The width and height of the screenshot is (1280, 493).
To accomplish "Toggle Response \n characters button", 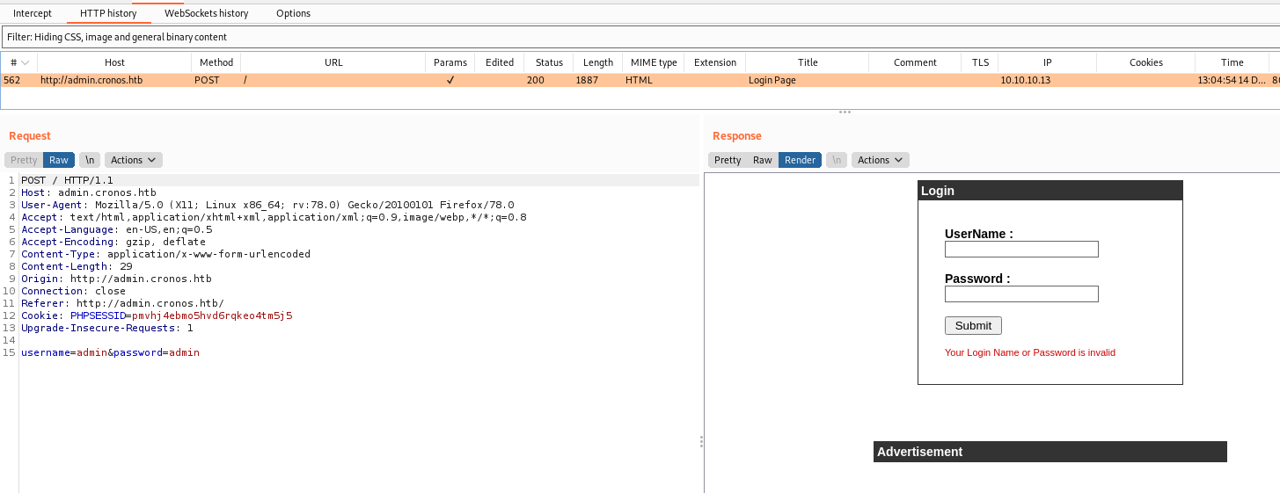I will point(837,160).
